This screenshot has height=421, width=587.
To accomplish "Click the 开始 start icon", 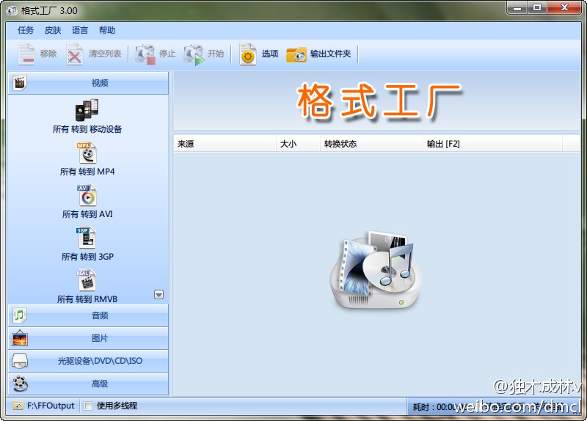I will (194, 54).
